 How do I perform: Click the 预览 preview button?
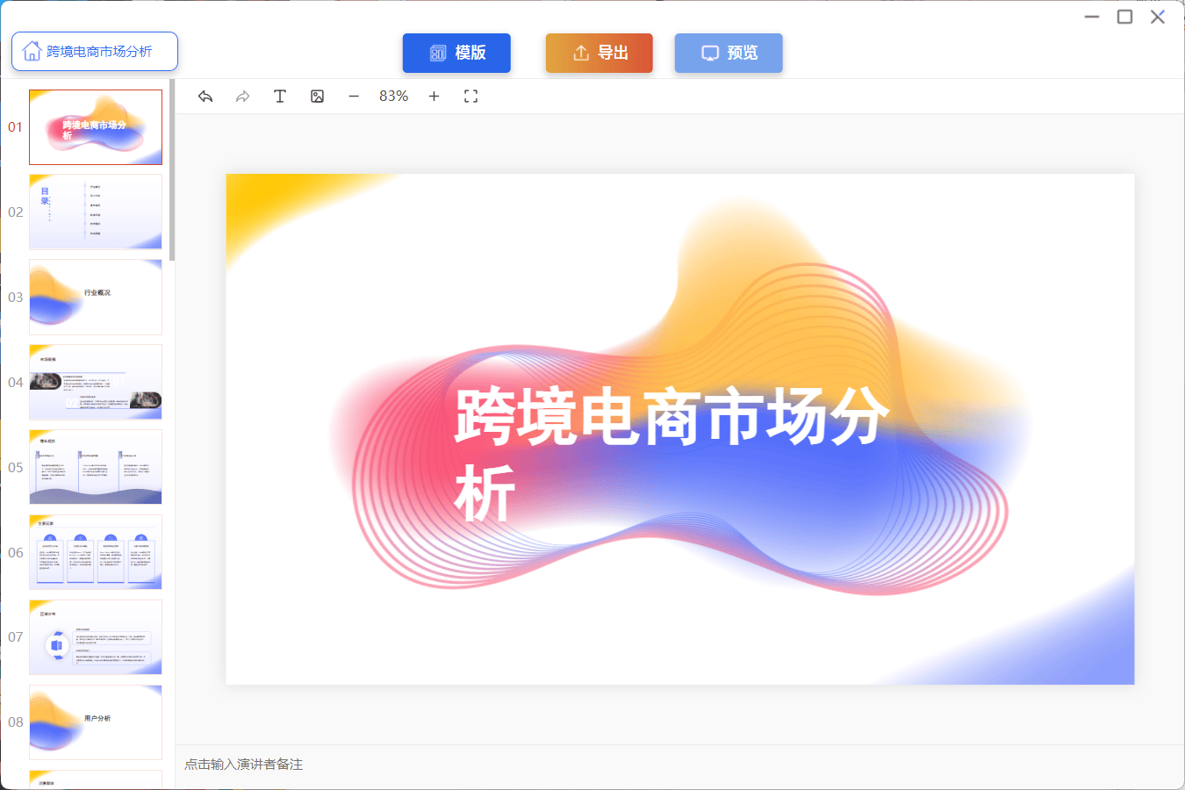[x=729, y=53]
